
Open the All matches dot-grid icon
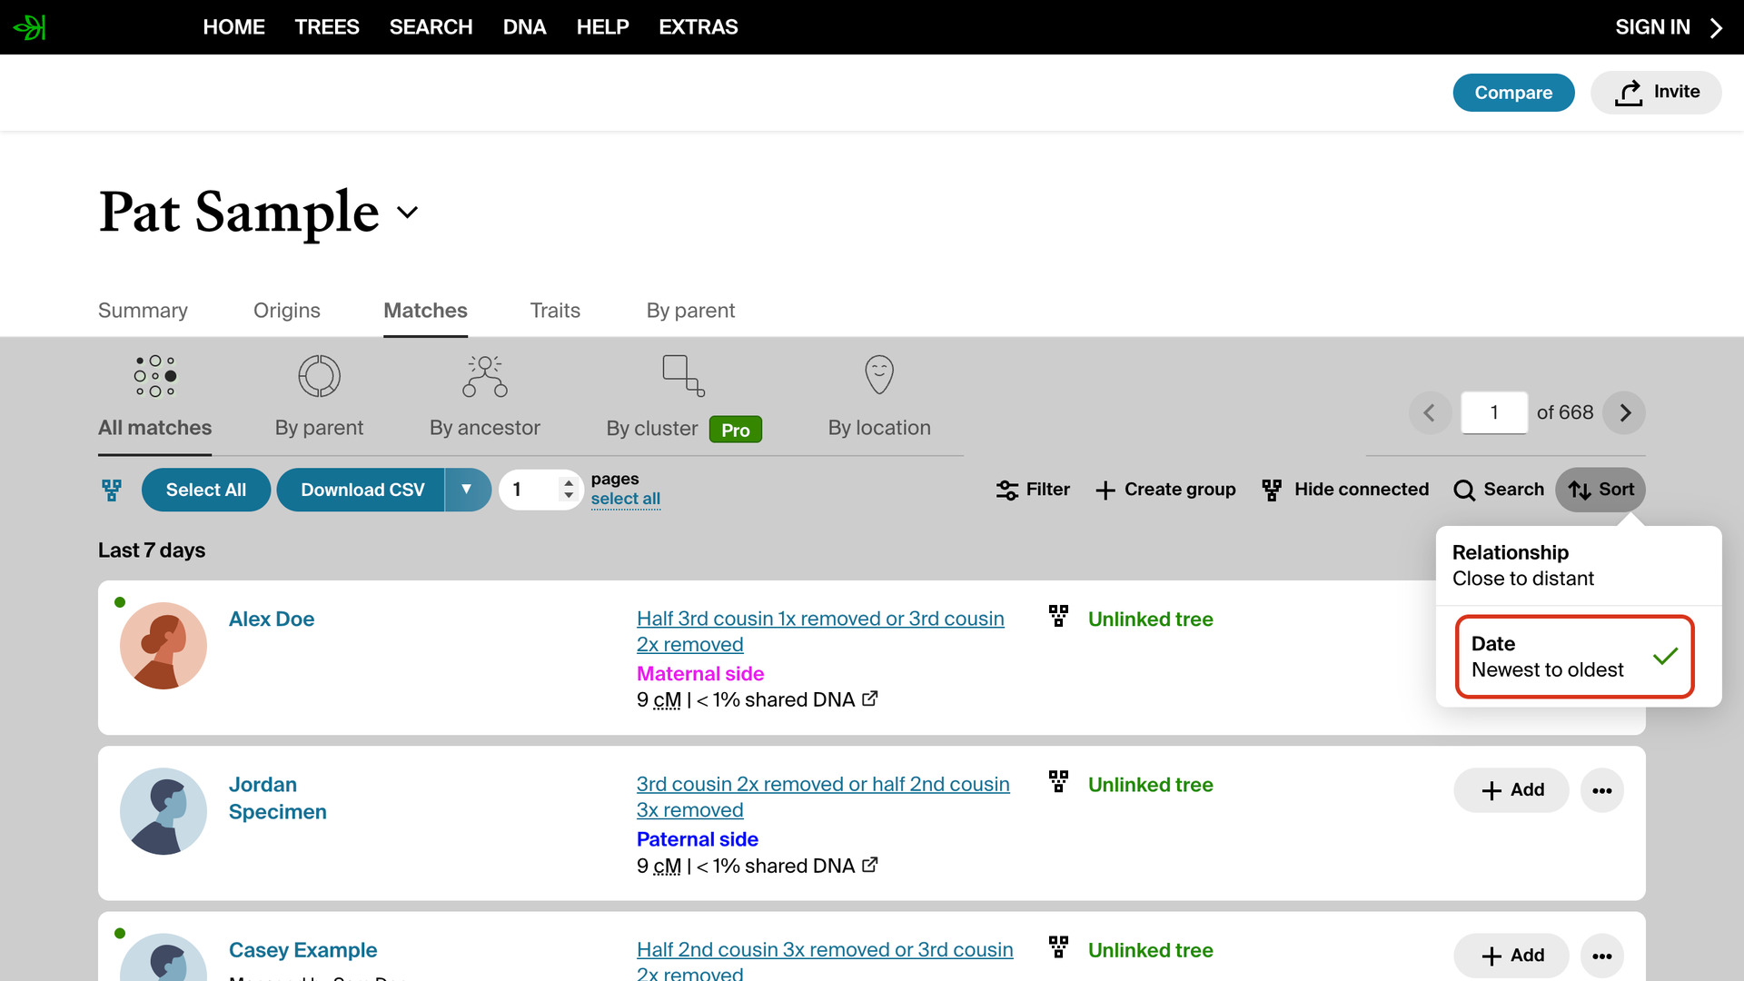click(x=155, y=376)
